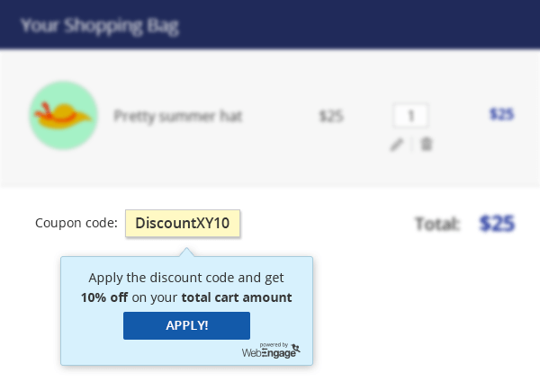Click the Coupon code label
This screenshot has height=390, width=540.
click(76, 223)
